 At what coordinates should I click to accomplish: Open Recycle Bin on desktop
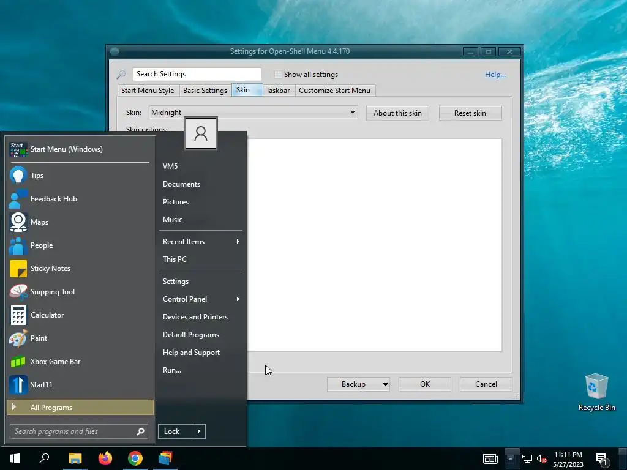click(x=596, y=392)
